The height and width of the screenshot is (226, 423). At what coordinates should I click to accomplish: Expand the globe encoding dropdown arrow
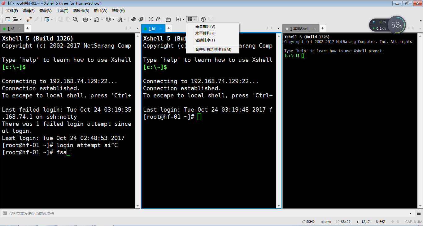click(x=113, y=19)
